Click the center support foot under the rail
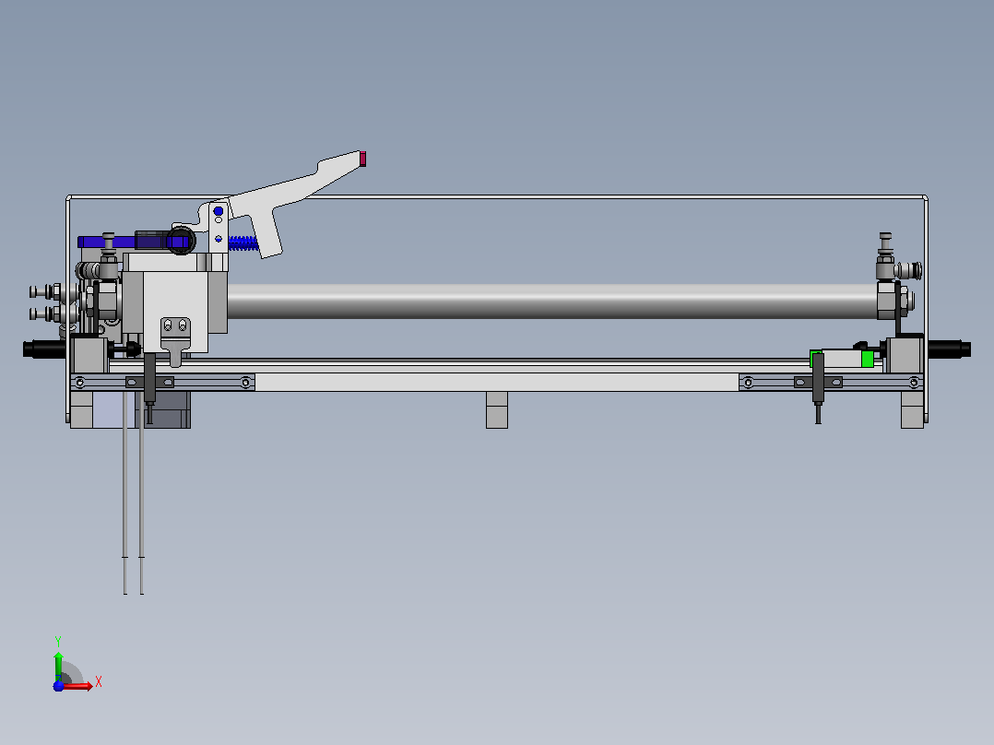The image size is (994, 745). pos(497,409)
